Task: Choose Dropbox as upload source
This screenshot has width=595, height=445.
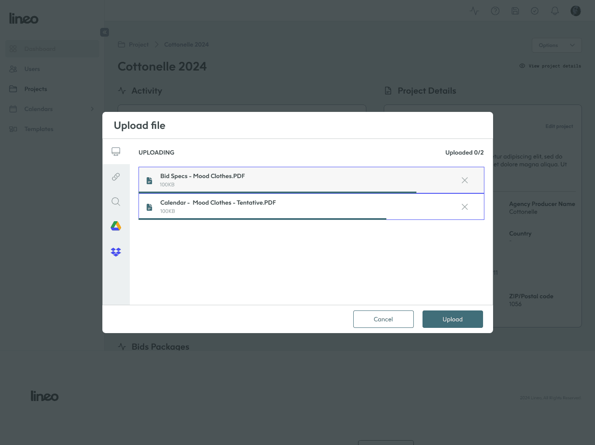Action: (116, 252)
